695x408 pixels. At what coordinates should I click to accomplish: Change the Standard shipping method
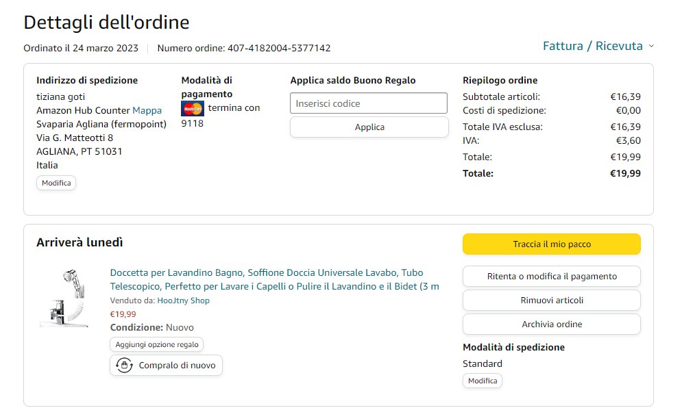click(483, 381)
